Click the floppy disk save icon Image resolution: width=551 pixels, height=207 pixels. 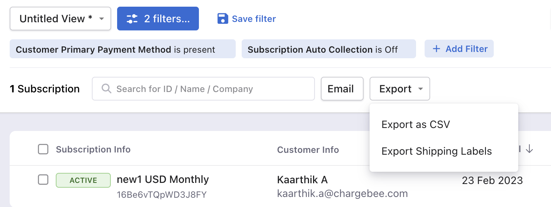[222, 19]
